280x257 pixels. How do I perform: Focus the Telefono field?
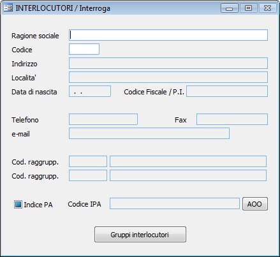(103, 119)
